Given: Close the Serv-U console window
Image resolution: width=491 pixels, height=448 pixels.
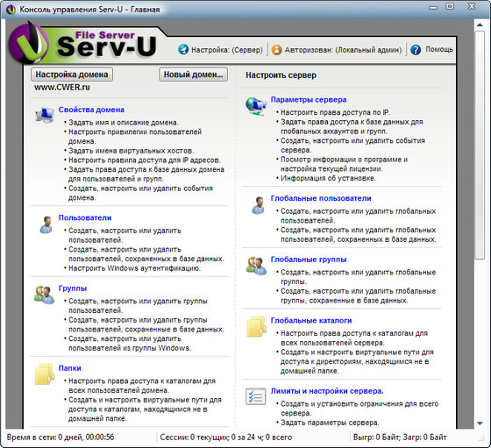Looking at the screenshot, I should pyautogui.click(x=472, y=6).
